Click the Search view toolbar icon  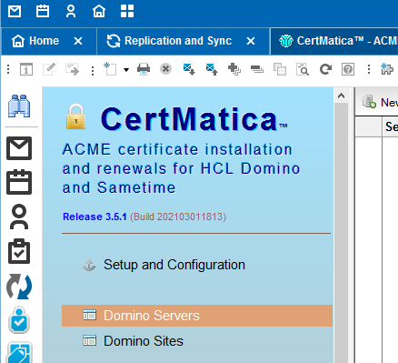click(x=303, y=69)
